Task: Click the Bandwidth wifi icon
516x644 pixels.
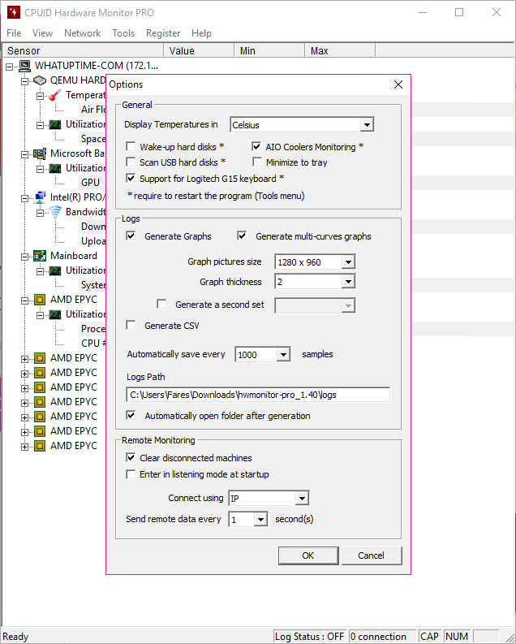Action: point(55,212)
